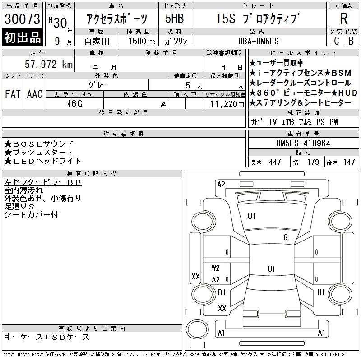The height and width of the screenshot is (361, 361).
Task: Click the lot number "30073"
Action: coord(22,19)
